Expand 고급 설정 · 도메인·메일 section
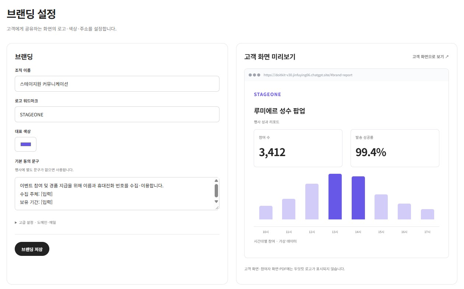 tap(35, 222)
